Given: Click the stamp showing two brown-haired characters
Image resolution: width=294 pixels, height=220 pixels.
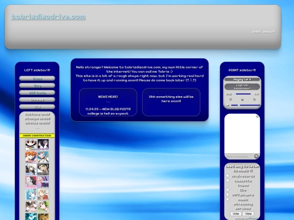Looking at the screenshot, I should pos(31,206).
